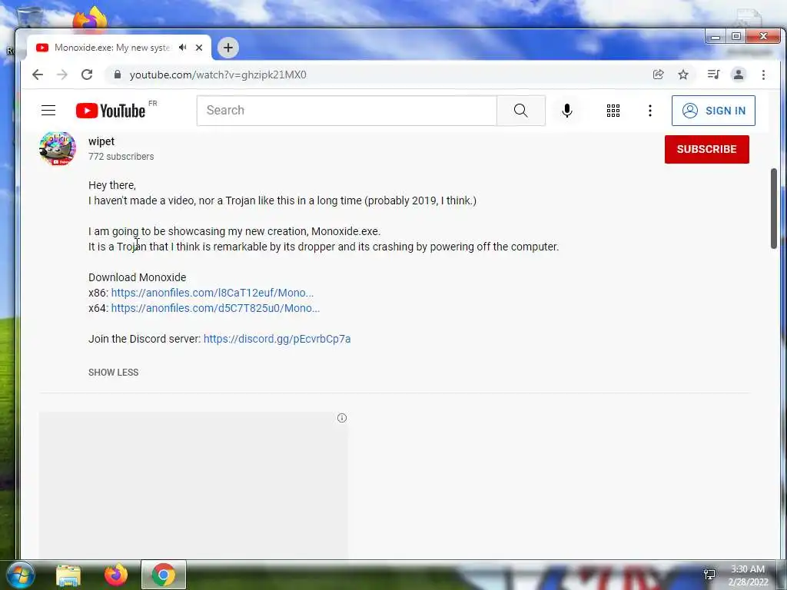Go back using the browser back arrow
Screen dimensions: 787x590
point(38,75)
